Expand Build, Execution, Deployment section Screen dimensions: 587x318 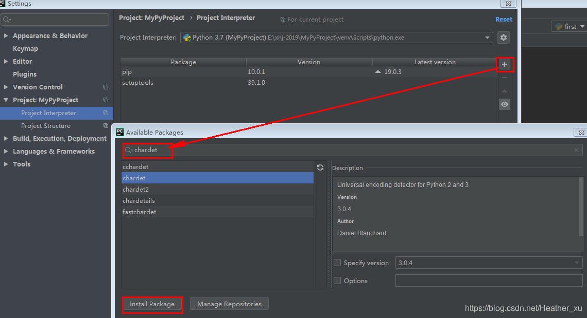point(6,138)
